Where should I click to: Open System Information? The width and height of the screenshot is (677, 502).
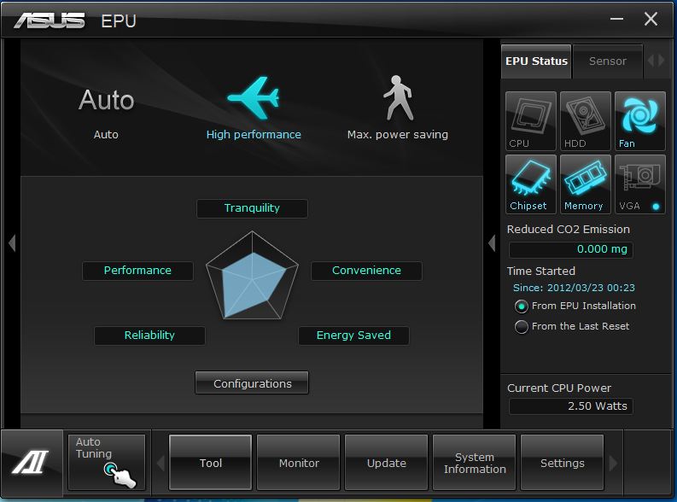click(475, 462)
